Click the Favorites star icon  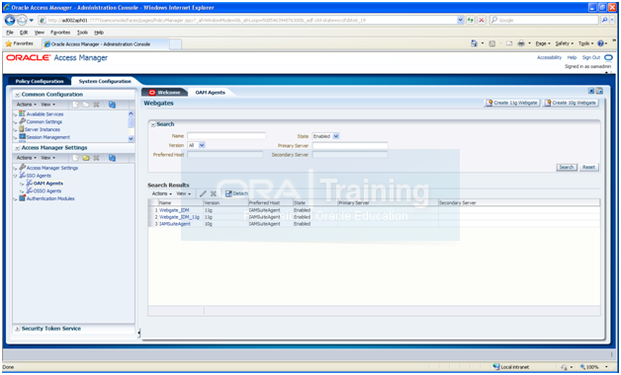tap(8, 43)
